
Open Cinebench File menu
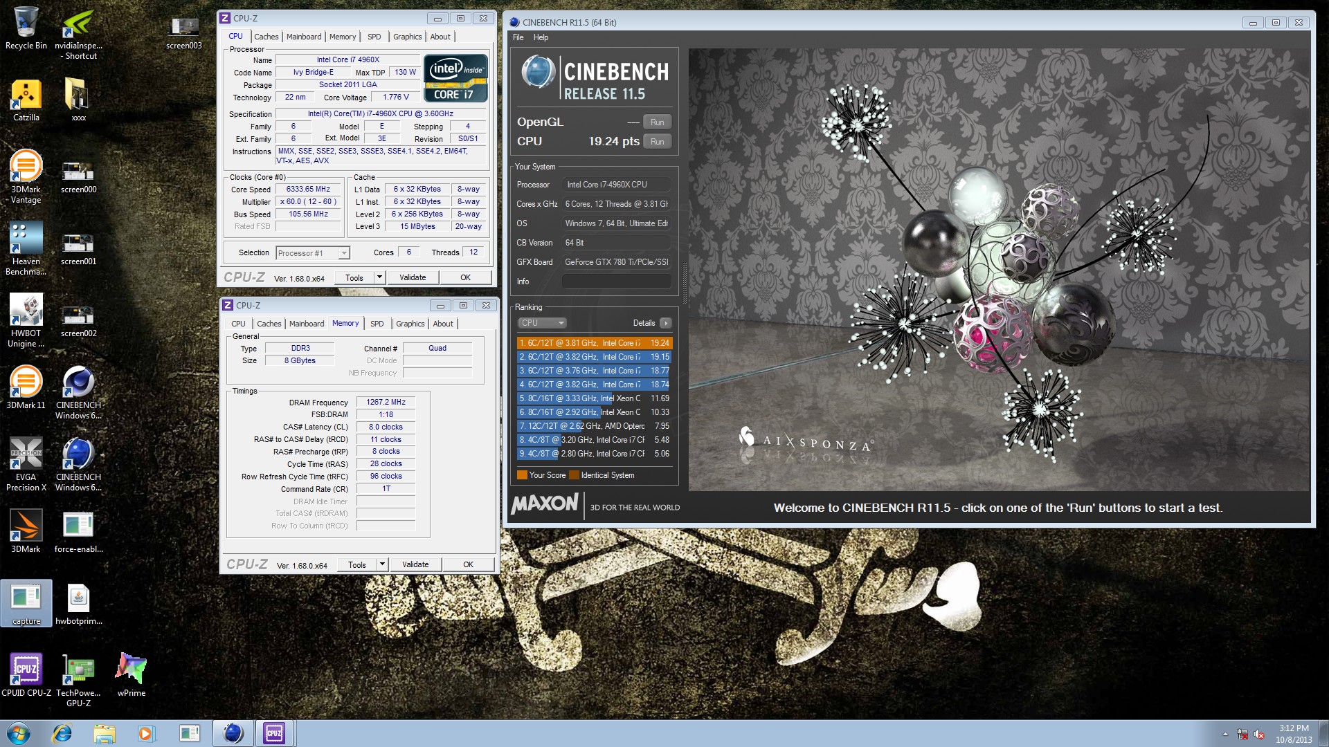(518, 37)
